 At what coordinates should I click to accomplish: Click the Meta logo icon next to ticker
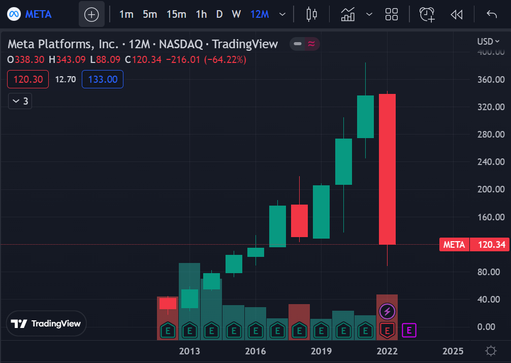point(14,14)
